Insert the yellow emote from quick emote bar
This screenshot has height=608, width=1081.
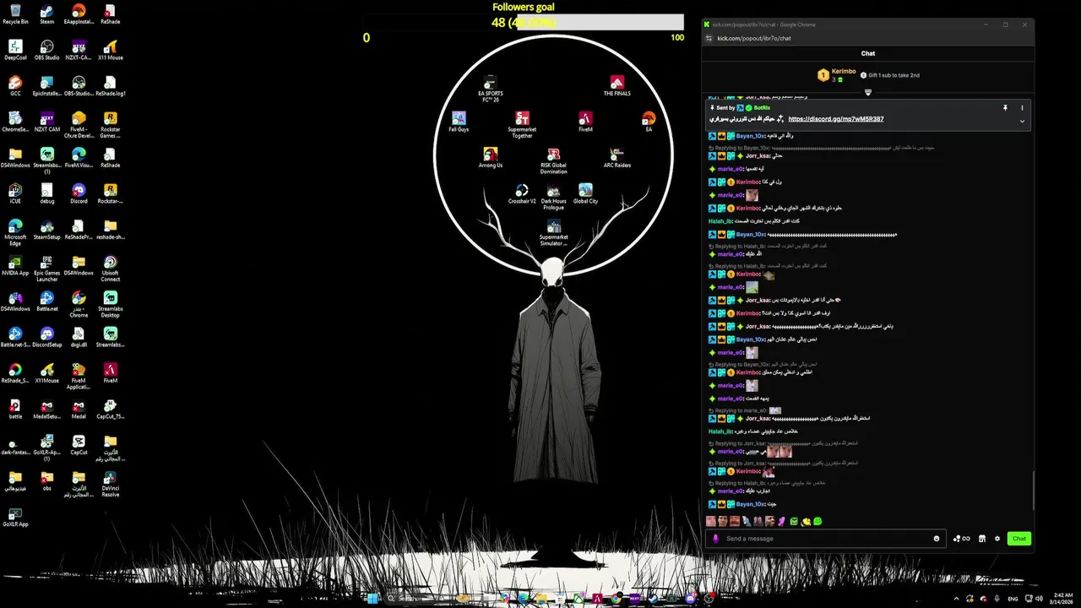806,522
